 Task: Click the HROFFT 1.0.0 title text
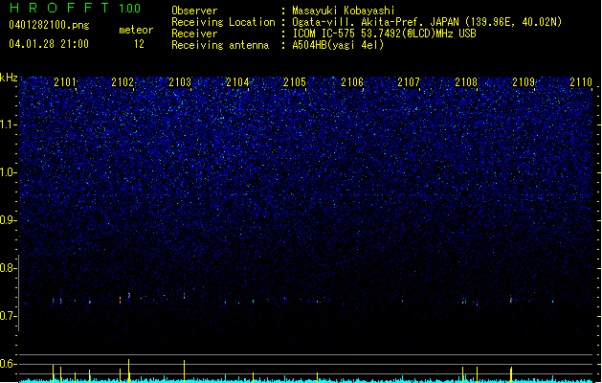(75, 8)
